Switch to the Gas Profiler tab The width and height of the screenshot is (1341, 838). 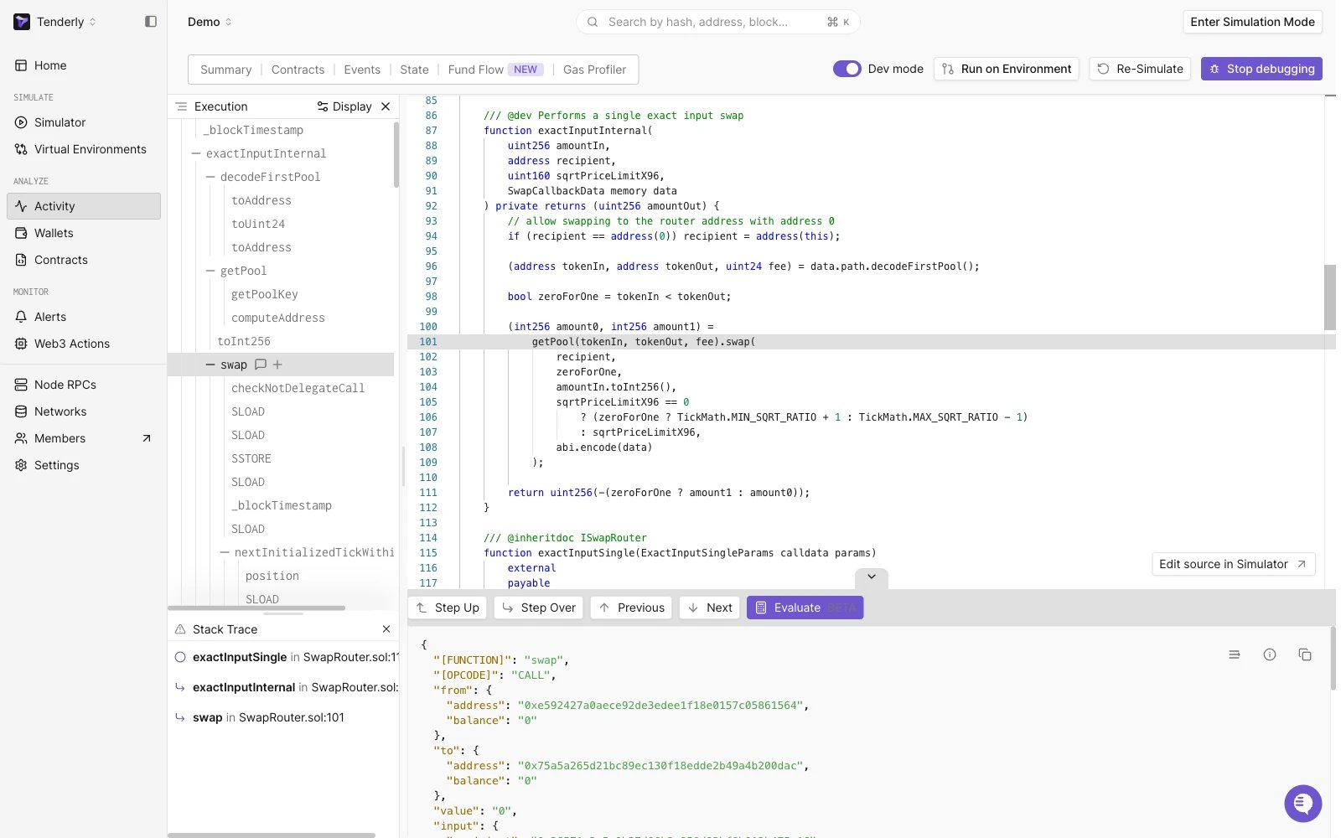594,70
